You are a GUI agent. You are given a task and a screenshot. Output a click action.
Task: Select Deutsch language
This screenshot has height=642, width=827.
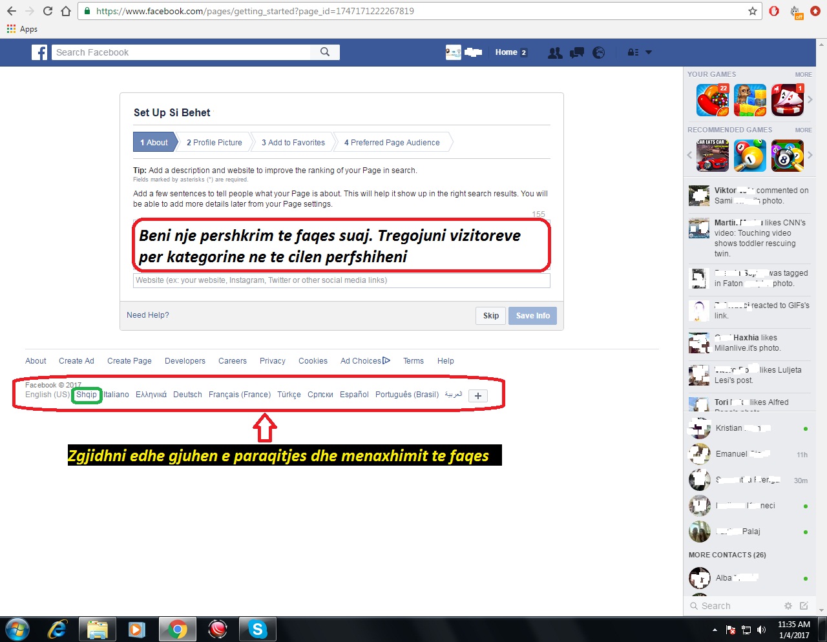(x=187, y=395)
